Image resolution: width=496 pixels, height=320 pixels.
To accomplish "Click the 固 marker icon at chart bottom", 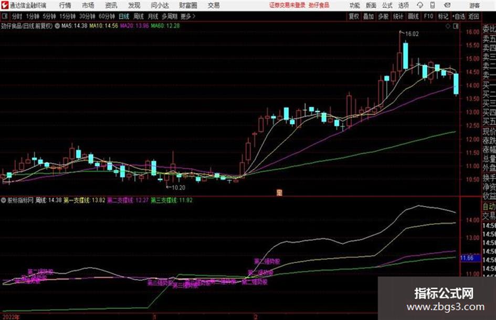I will (279, 192).
